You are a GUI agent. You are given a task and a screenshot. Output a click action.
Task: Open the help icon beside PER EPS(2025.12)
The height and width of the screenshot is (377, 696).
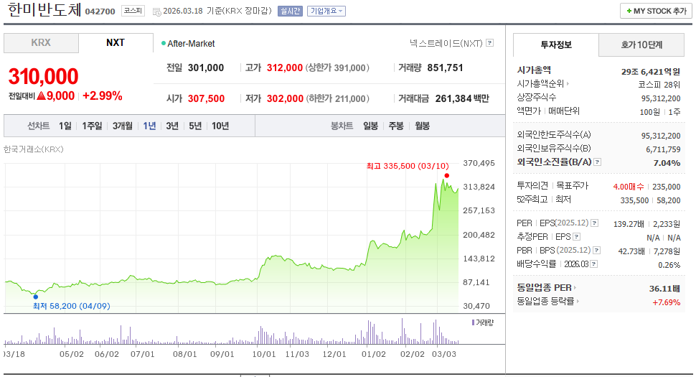[594, 223]
